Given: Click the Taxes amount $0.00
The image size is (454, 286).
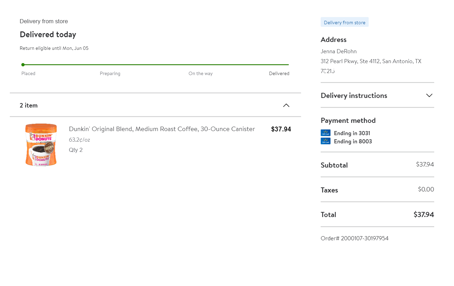Looking at the screenshot, I should [x=426, y=189].
